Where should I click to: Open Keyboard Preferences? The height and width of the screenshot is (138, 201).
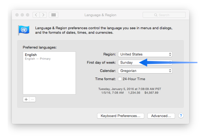tap(120, 116)
